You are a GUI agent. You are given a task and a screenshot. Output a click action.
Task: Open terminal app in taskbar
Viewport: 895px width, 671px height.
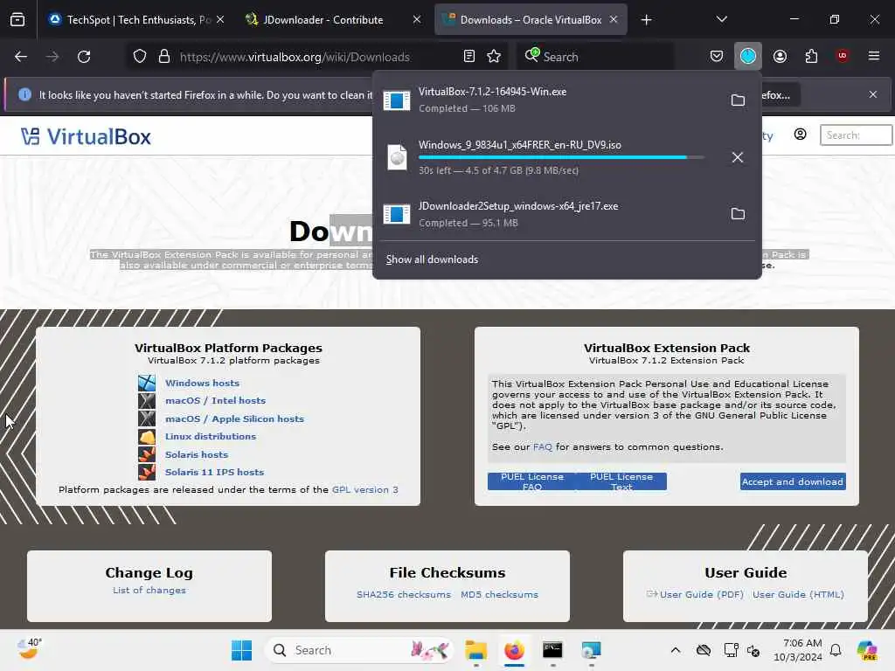coord(552,650)
